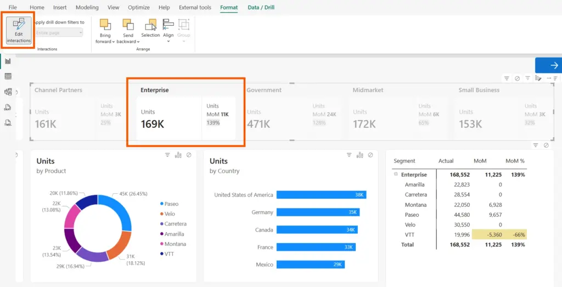
Task: Switch to Table view in sidebar
Action: [8, 76]
